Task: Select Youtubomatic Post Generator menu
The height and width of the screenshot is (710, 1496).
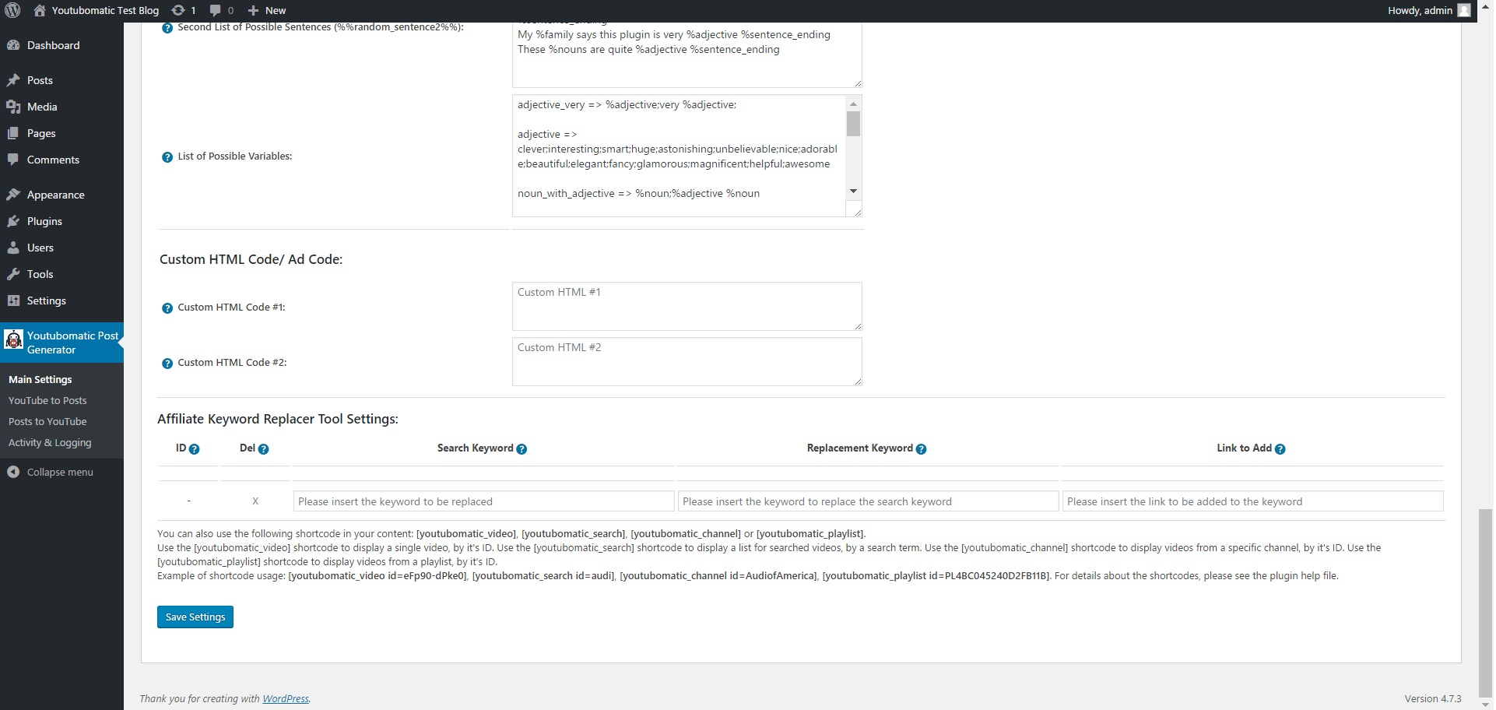Action: 61,343
